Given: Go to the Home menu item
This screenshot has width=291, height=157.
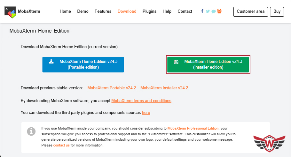Looking at the screenshot, I should point(65,11).
